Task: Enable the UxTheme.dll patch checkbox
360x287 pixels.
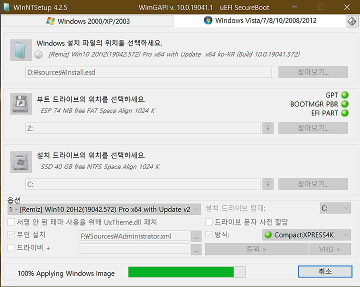Action: coord(11,222)
